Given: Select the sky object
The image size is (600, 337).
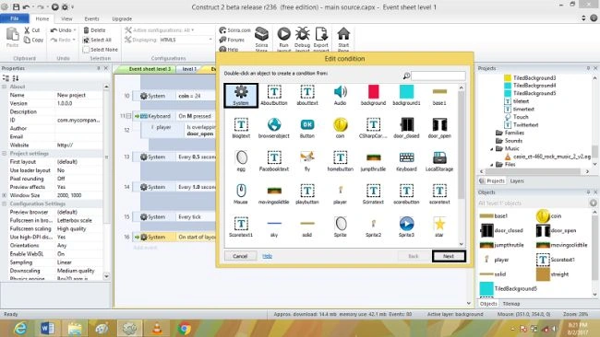Looking at the screenshot, I should point(274,227).
